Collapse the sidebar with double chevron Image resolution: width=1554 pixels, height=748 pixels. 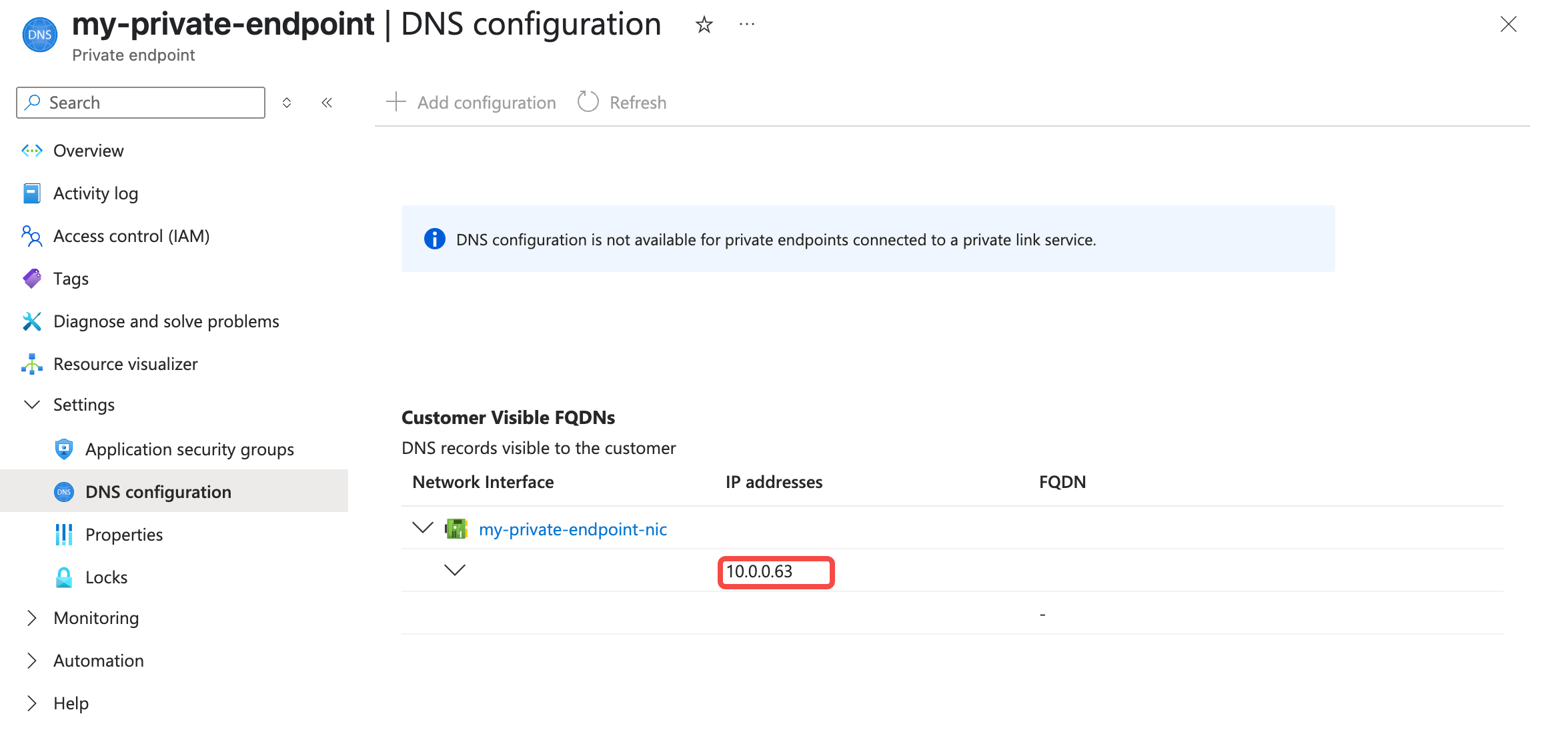pyautogui.click(x=327, y=103)
